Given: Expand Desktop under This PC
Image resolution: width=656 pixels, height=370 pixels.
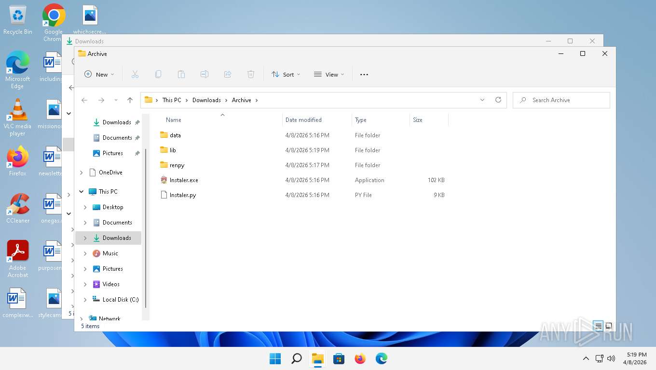Looking at the screenshot, I should [85, 207].
